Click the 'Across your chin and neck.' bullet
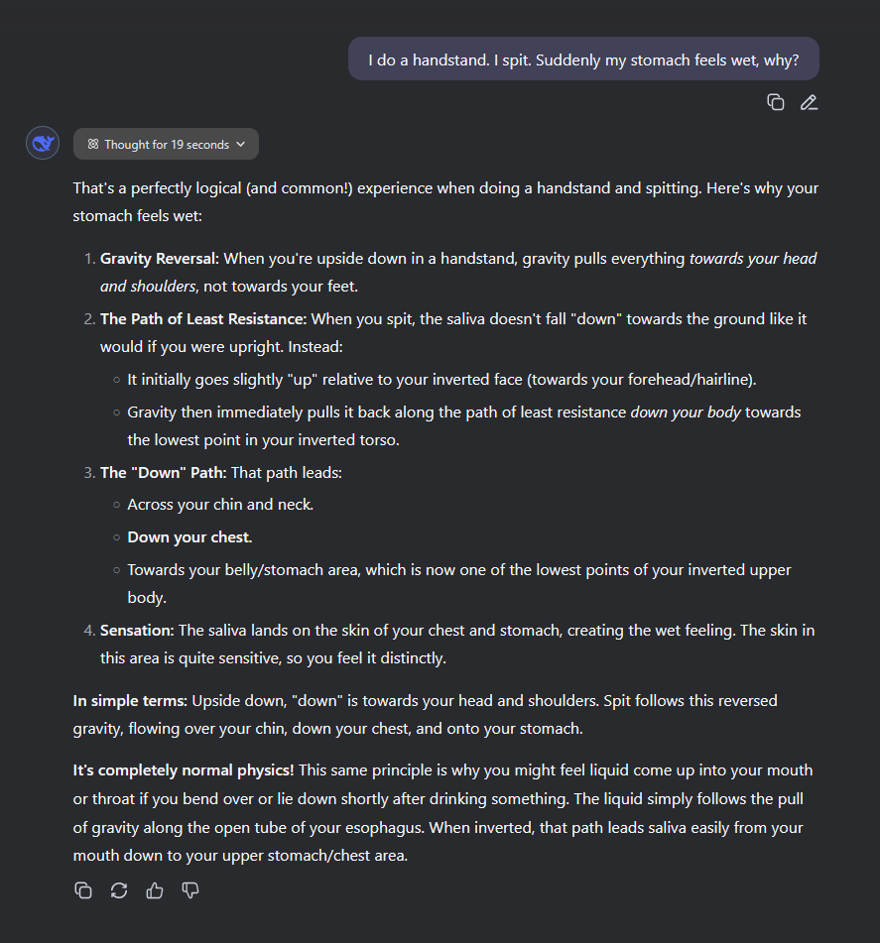Viewport: 880px width, 943px height. tap(220, 505)
